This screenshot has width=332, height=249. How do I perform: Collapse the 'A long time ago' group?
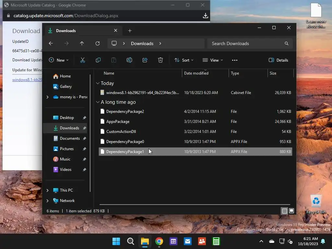point(98,102)
